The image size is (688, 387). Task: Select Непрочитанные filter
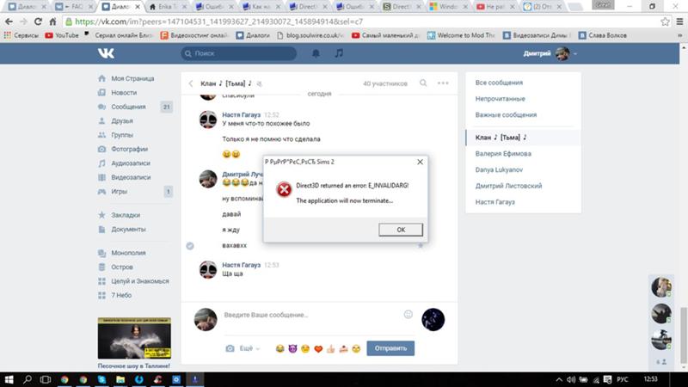(501, 99)
